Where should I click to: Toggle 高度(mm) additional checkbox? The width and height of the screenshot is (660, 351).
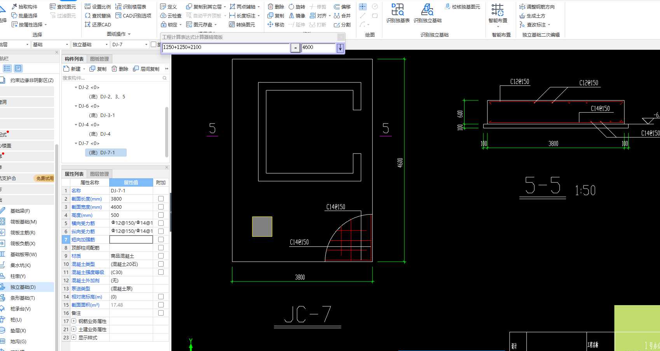click(x=161, y=215)
